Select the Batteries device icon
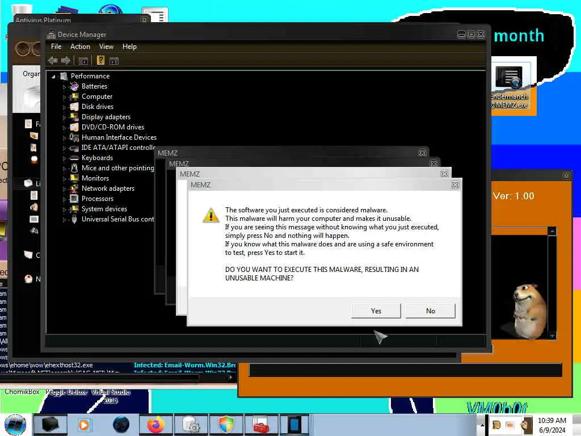Image resolution: width=581 pixels, height=436 pixels. 74,86
